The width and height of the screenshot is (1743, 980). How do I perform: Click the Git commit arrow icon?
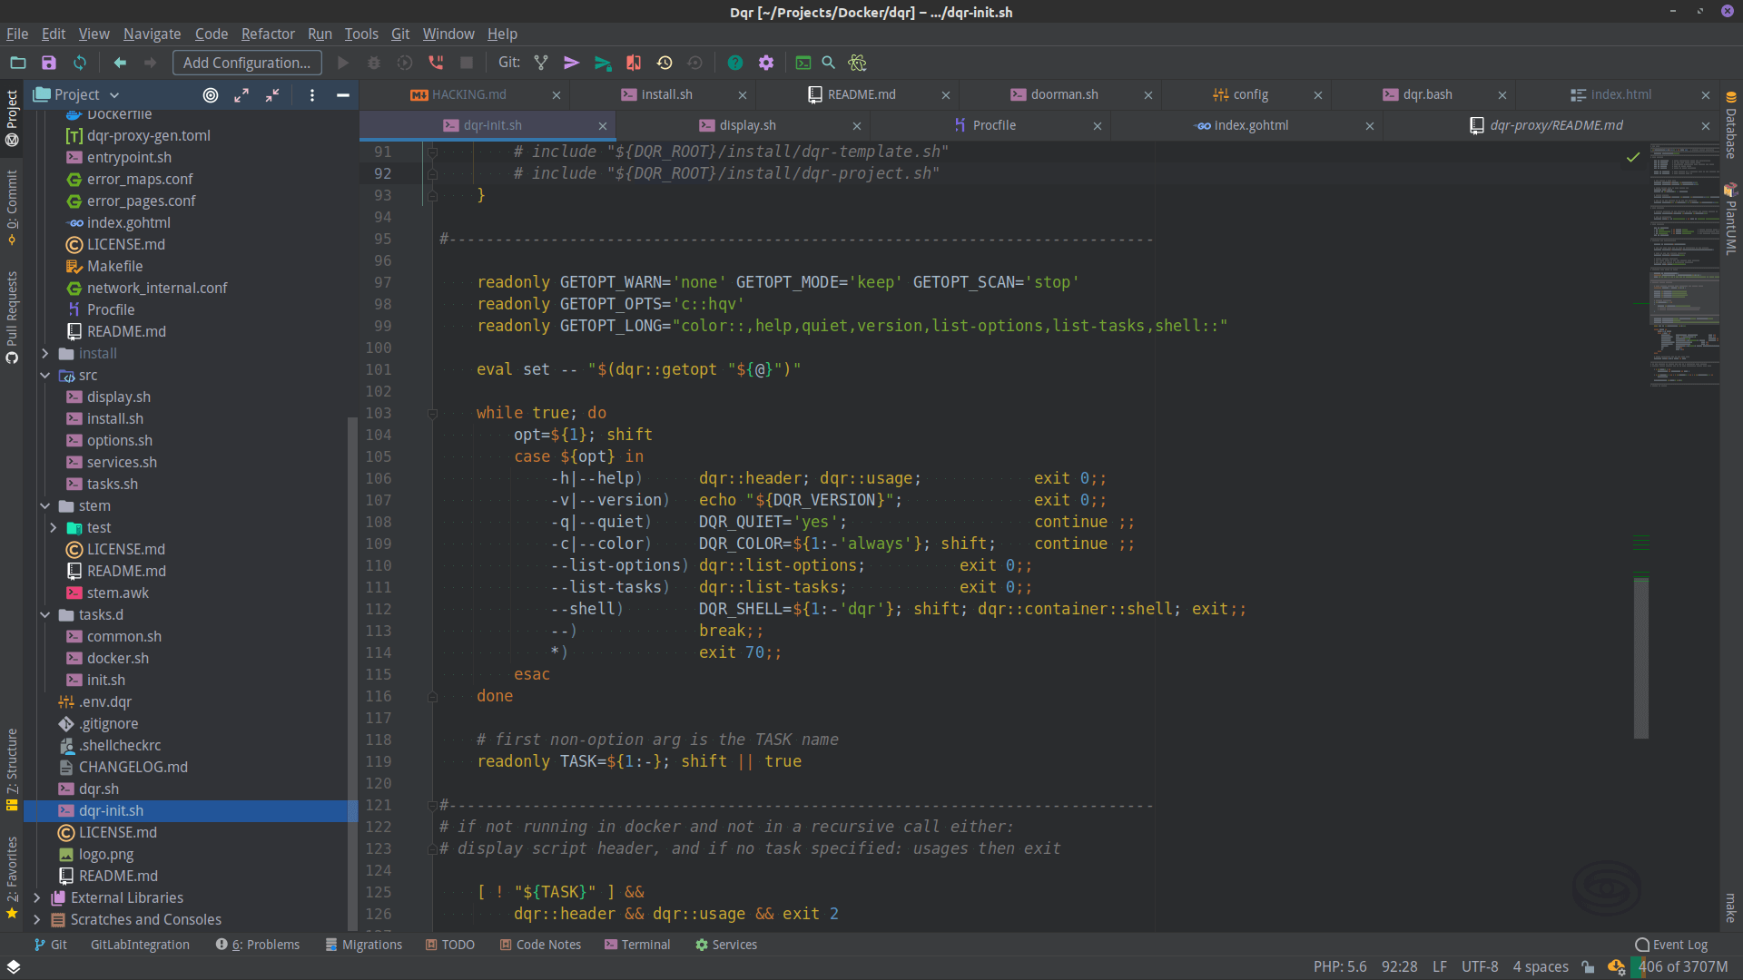click(x=571, y=63)
